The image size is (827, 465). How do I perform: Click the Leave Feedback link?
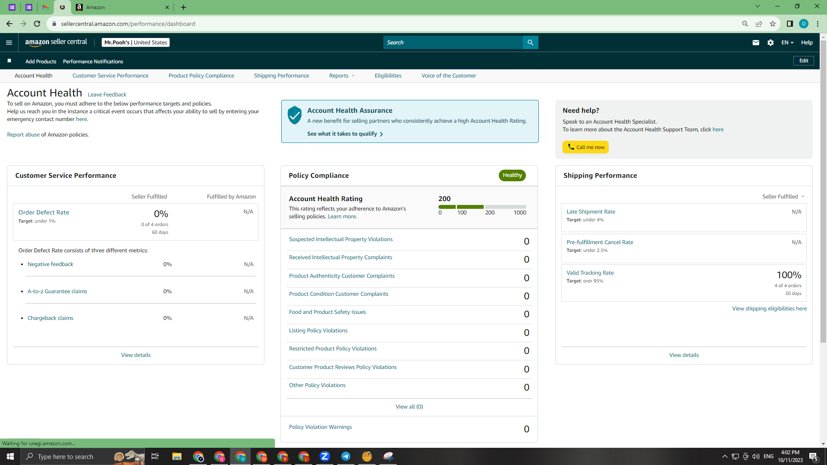click(107, 94)
